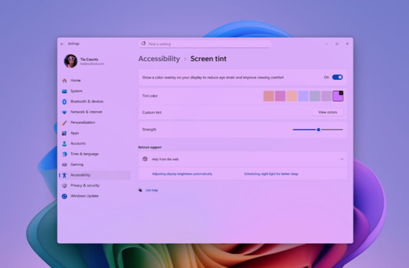Screen dimensions: 409x268
Task: Select the first salmon tint swatch
Action: (268, 96)
